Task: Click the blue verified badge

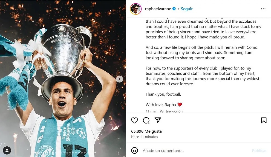Action: (174, 9)
